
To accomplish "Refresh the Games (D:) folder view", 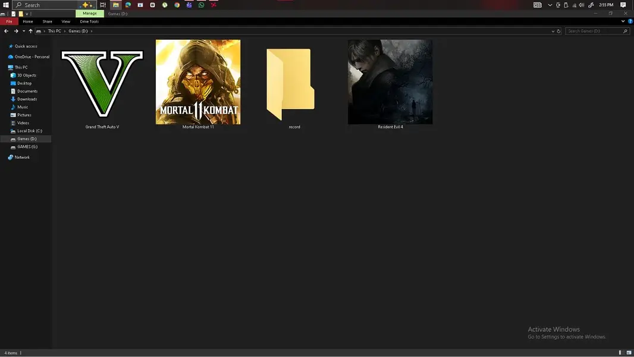I will [559, 31].
